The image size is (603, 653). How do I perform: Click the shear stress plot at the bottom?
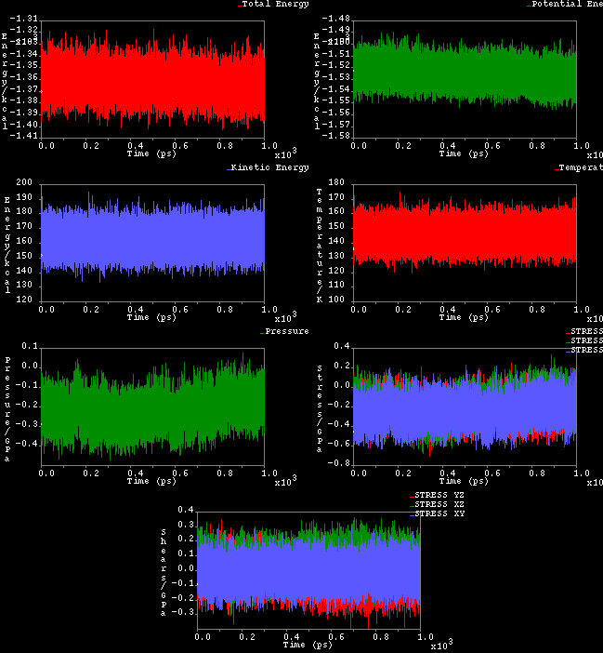[311, 569]
